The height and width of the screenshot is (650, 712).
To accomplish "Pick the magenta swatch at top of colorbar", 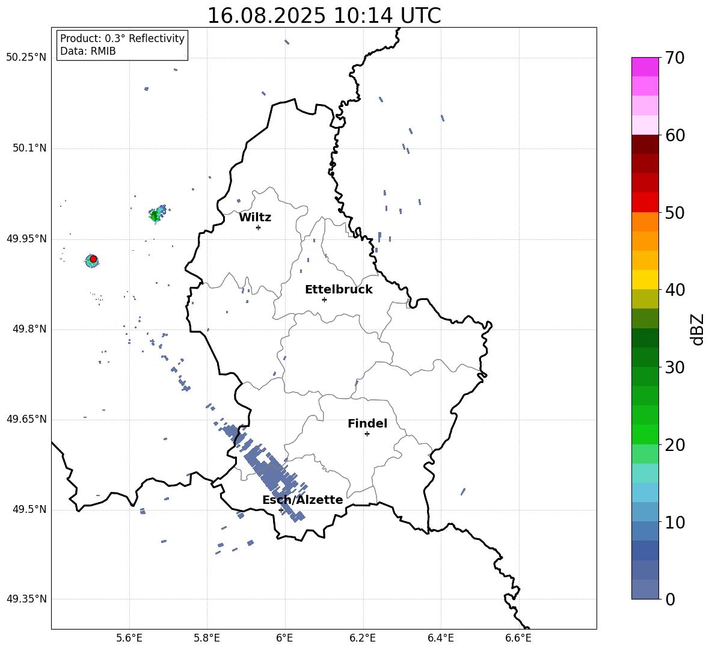I will (645, 67).
